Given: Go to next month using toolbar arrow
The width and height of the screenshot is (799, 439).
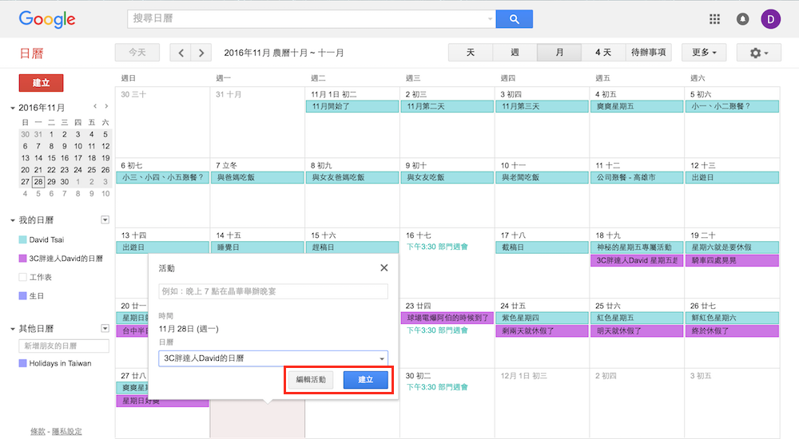Looking at the screenshot, I should [x=201, y=53].
